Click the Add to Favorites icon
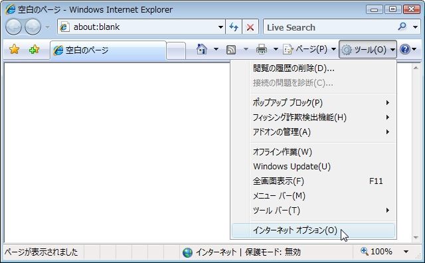 (x=34, y=49)
